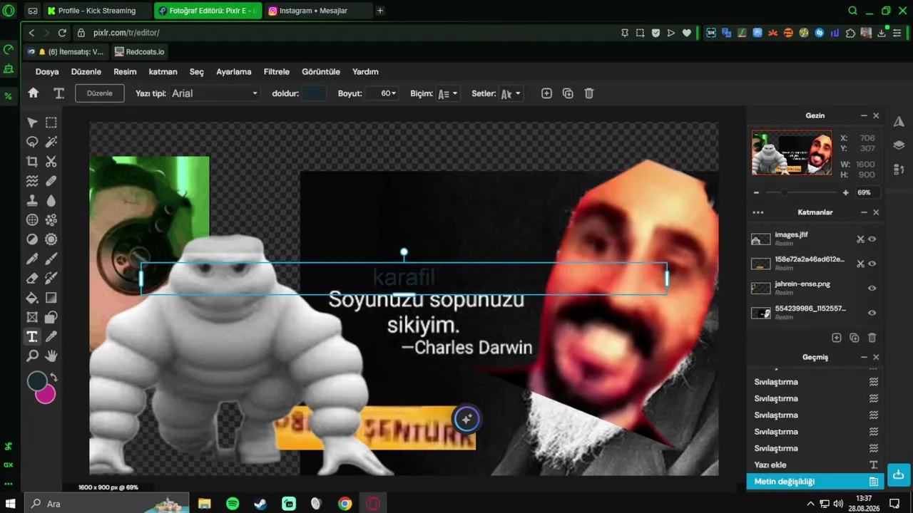Select the Pen drawing tool
Image resolution: width=913 pixels, height=513 pixels.
(x=32, y=259)
